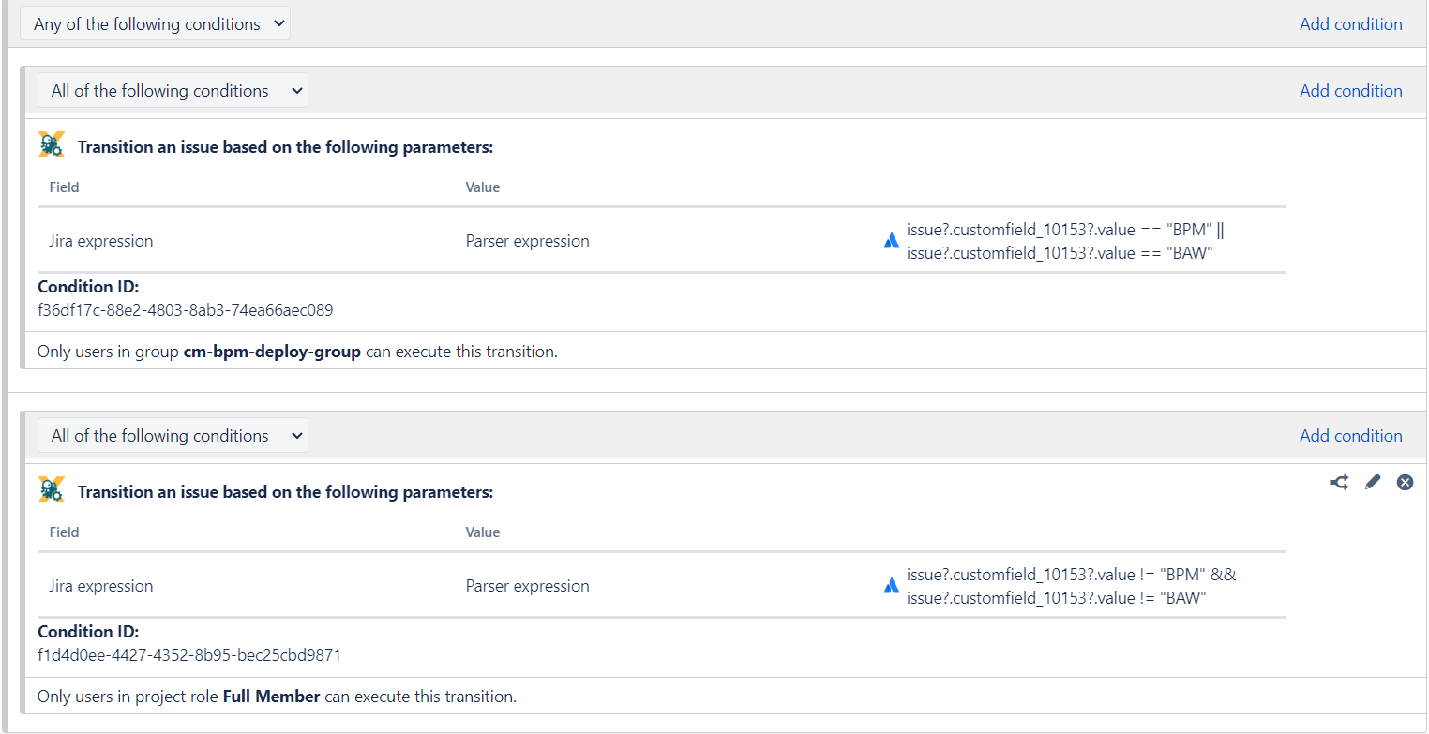1429x734 pixels.
Task: Click JWT icon beside first transition heading
Action: [52, 145]
